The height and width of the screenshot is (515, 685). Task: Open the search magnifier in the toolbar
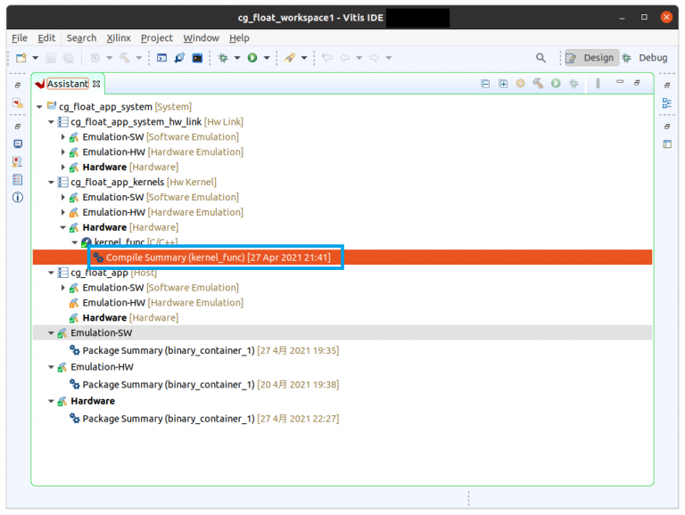[541, 58]
